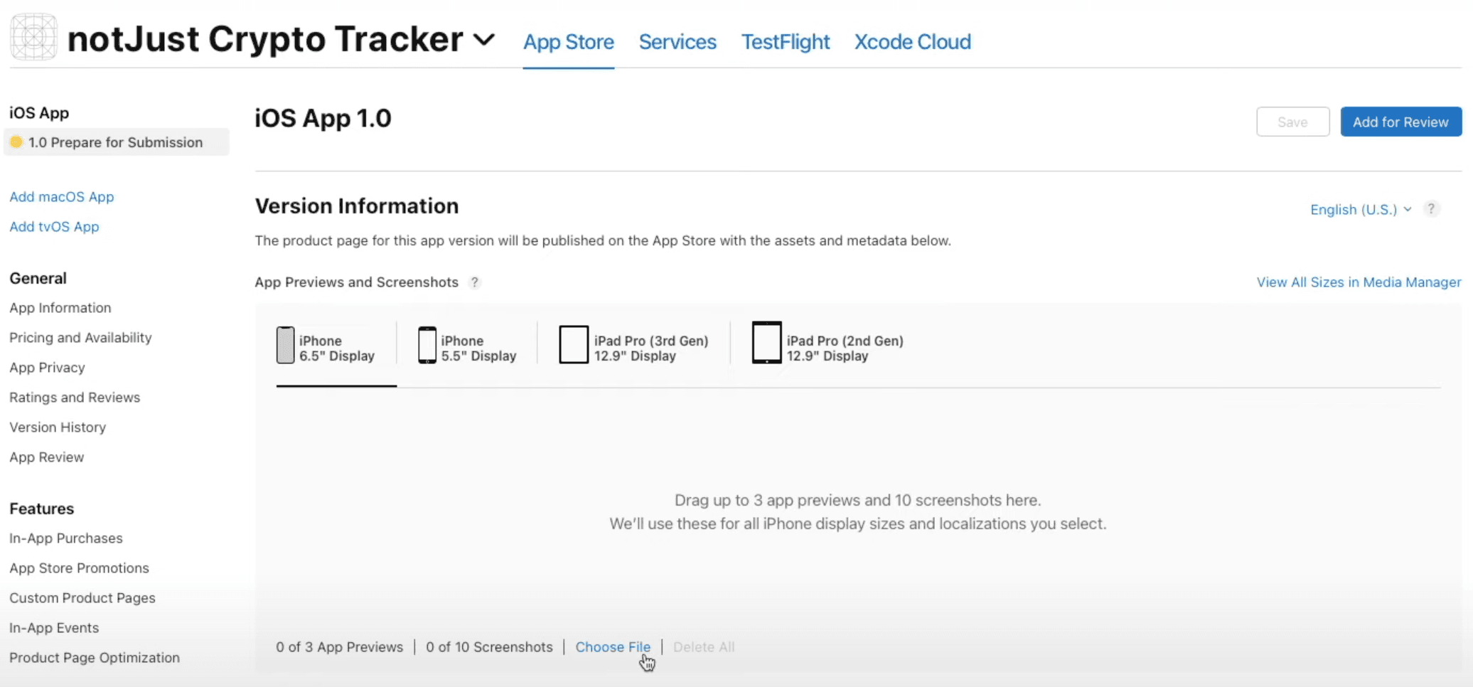This screenshot has width=1473, height=687.
Task: Select 1.0 Prepare for Submission entry
Action: (114, 142)
